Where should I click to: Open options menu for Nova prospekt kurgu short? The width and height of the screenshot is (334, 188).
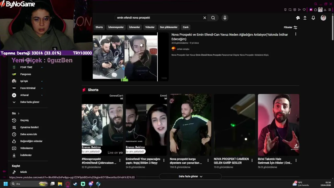tap(208, 160)
